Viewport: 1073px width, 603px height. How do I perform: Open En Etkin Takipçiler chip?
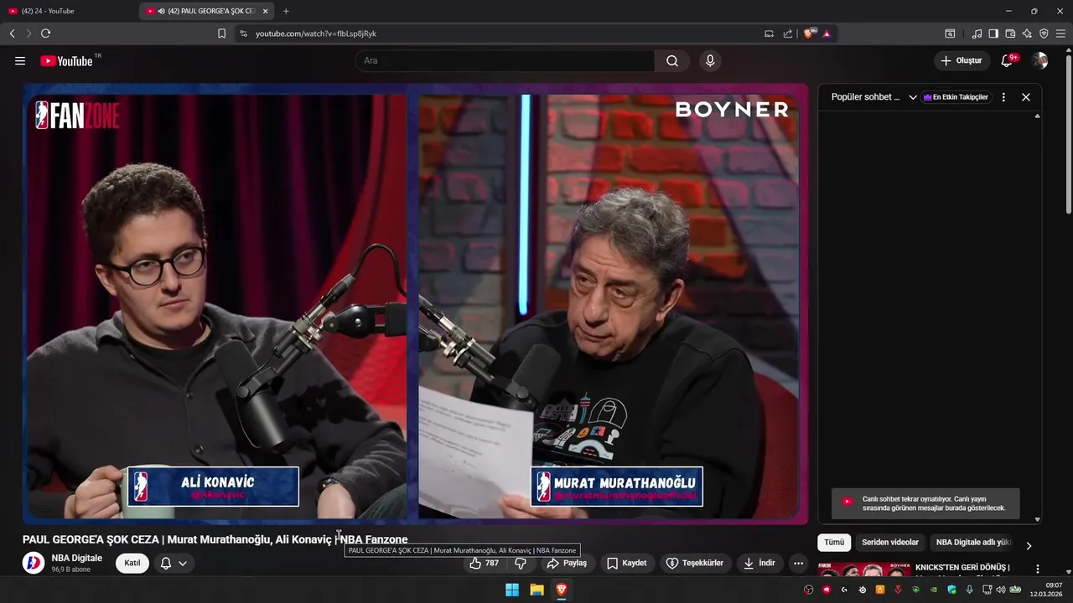pos(956,97)
